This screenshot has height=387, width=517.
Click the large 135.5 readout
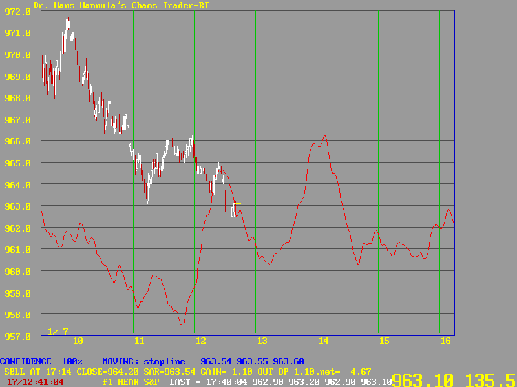491,380
